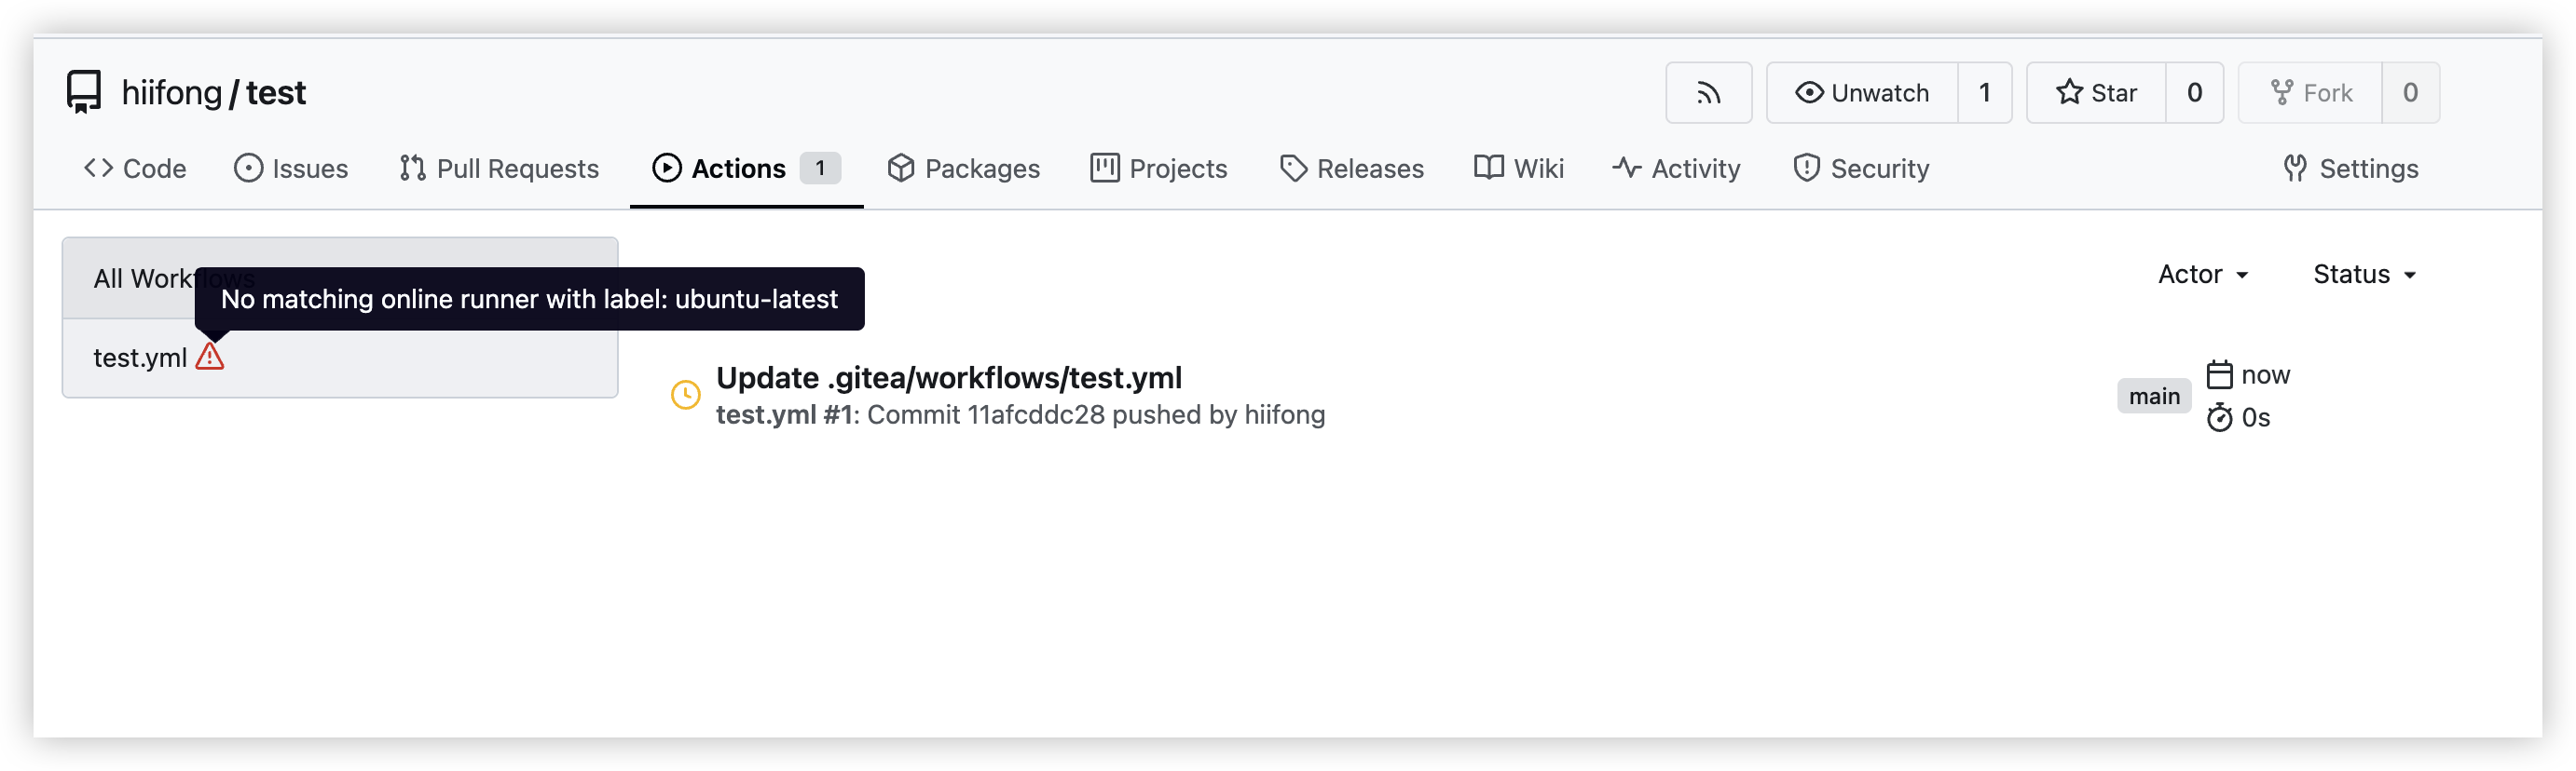Screen dimensions: 2576x771
Task: Open the hiifong owner link
Action: (x=171, y=93)
